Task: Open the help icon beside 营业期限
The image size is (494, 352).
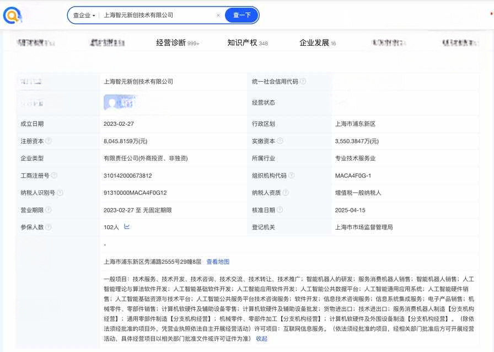Action: tap(49, 210)
